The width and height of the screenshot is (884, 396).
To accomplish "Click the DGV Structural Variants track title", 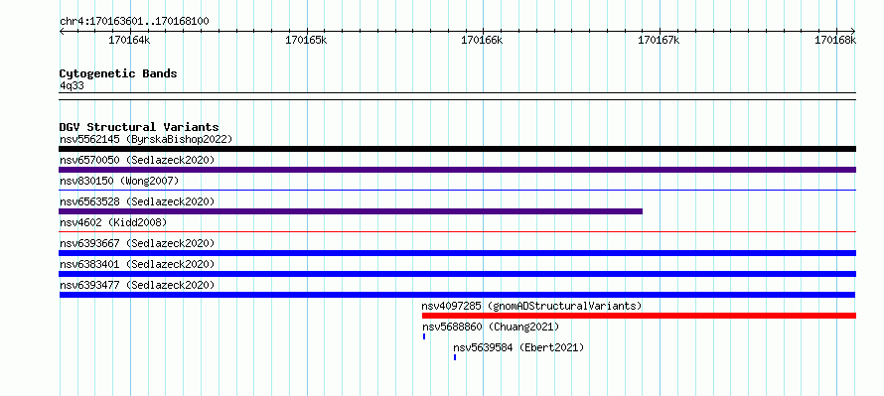I will coord(139,127).
